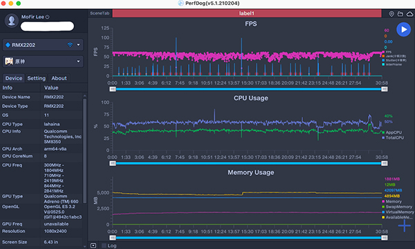Image resolution: width=415 pixels, height=249 pixels.
Task: Click left handle of Memory Usage range slider
Action: pos(113,238)
